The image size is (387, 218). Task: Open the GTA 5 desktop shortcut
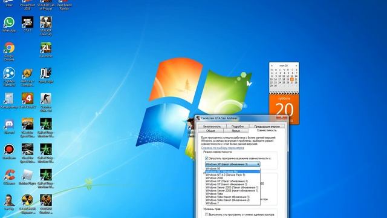tap(27, 24)
